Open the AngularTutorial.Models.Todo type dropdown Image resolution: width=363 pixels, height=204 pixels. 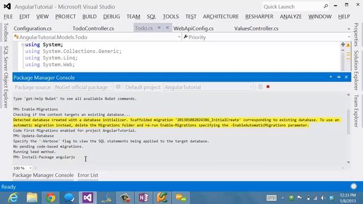click(179, 37)
